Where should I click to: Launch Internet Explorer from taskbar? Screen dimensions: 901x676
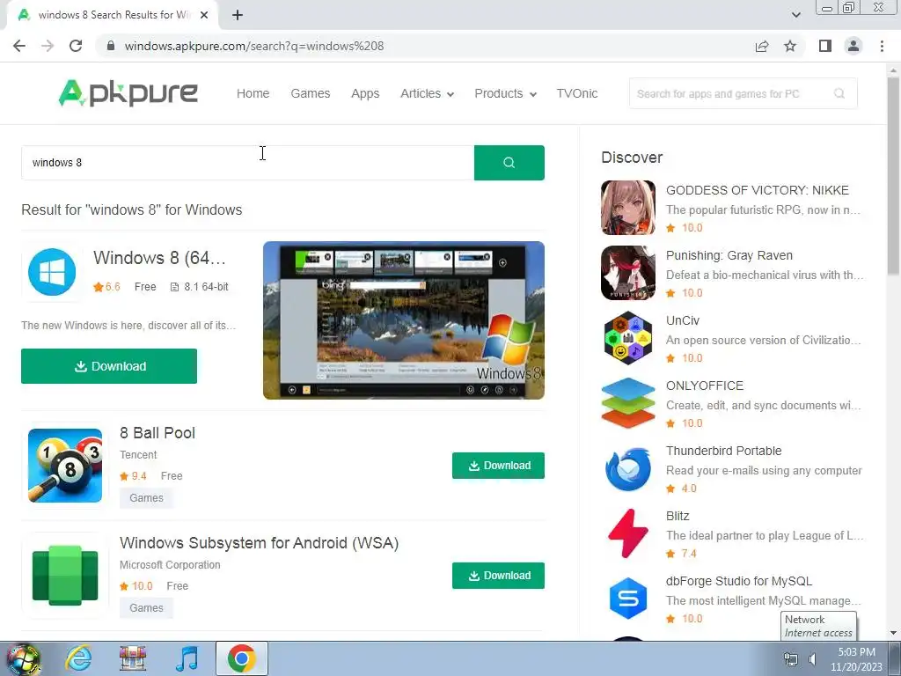78,658
